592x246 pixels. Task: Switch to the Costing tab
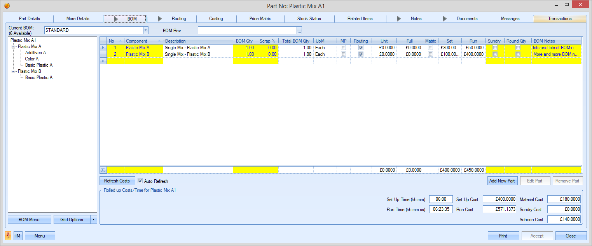(216, 19)
